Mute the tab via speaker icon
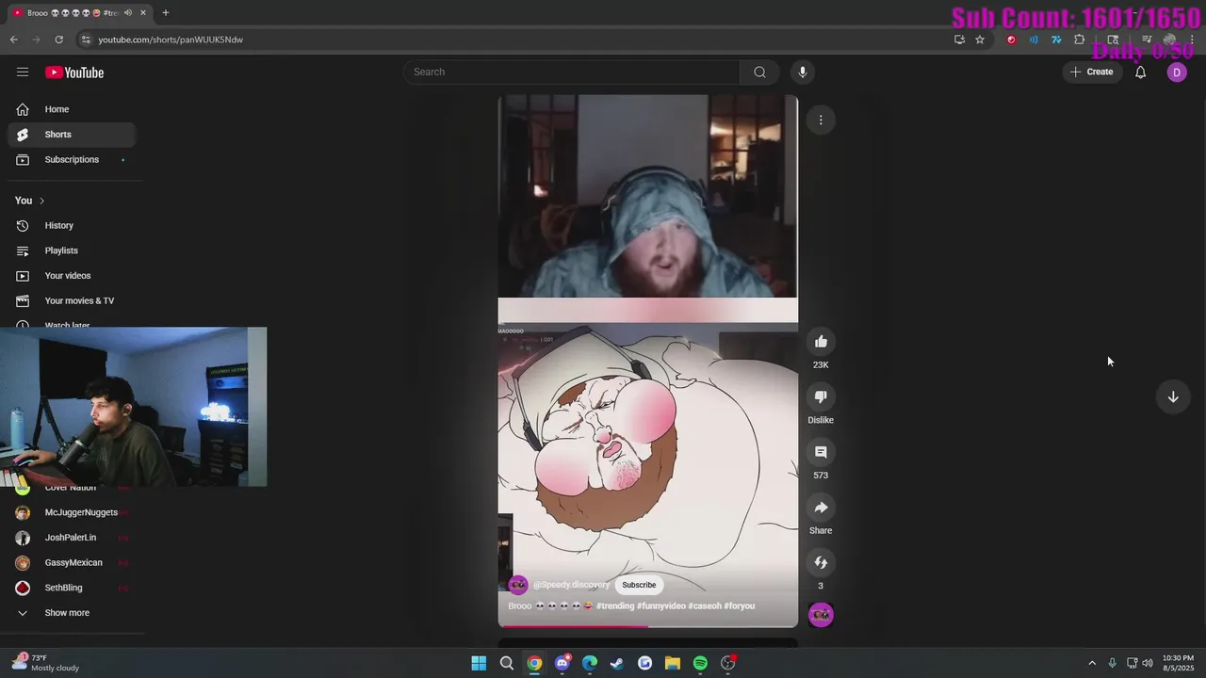 pyautogui.click(x=127, y=13)
